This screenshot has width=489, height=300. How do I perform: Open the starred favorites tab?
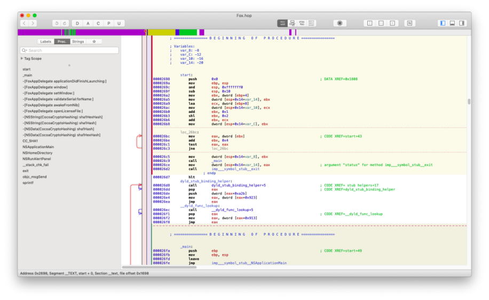(x=94, y=42)
